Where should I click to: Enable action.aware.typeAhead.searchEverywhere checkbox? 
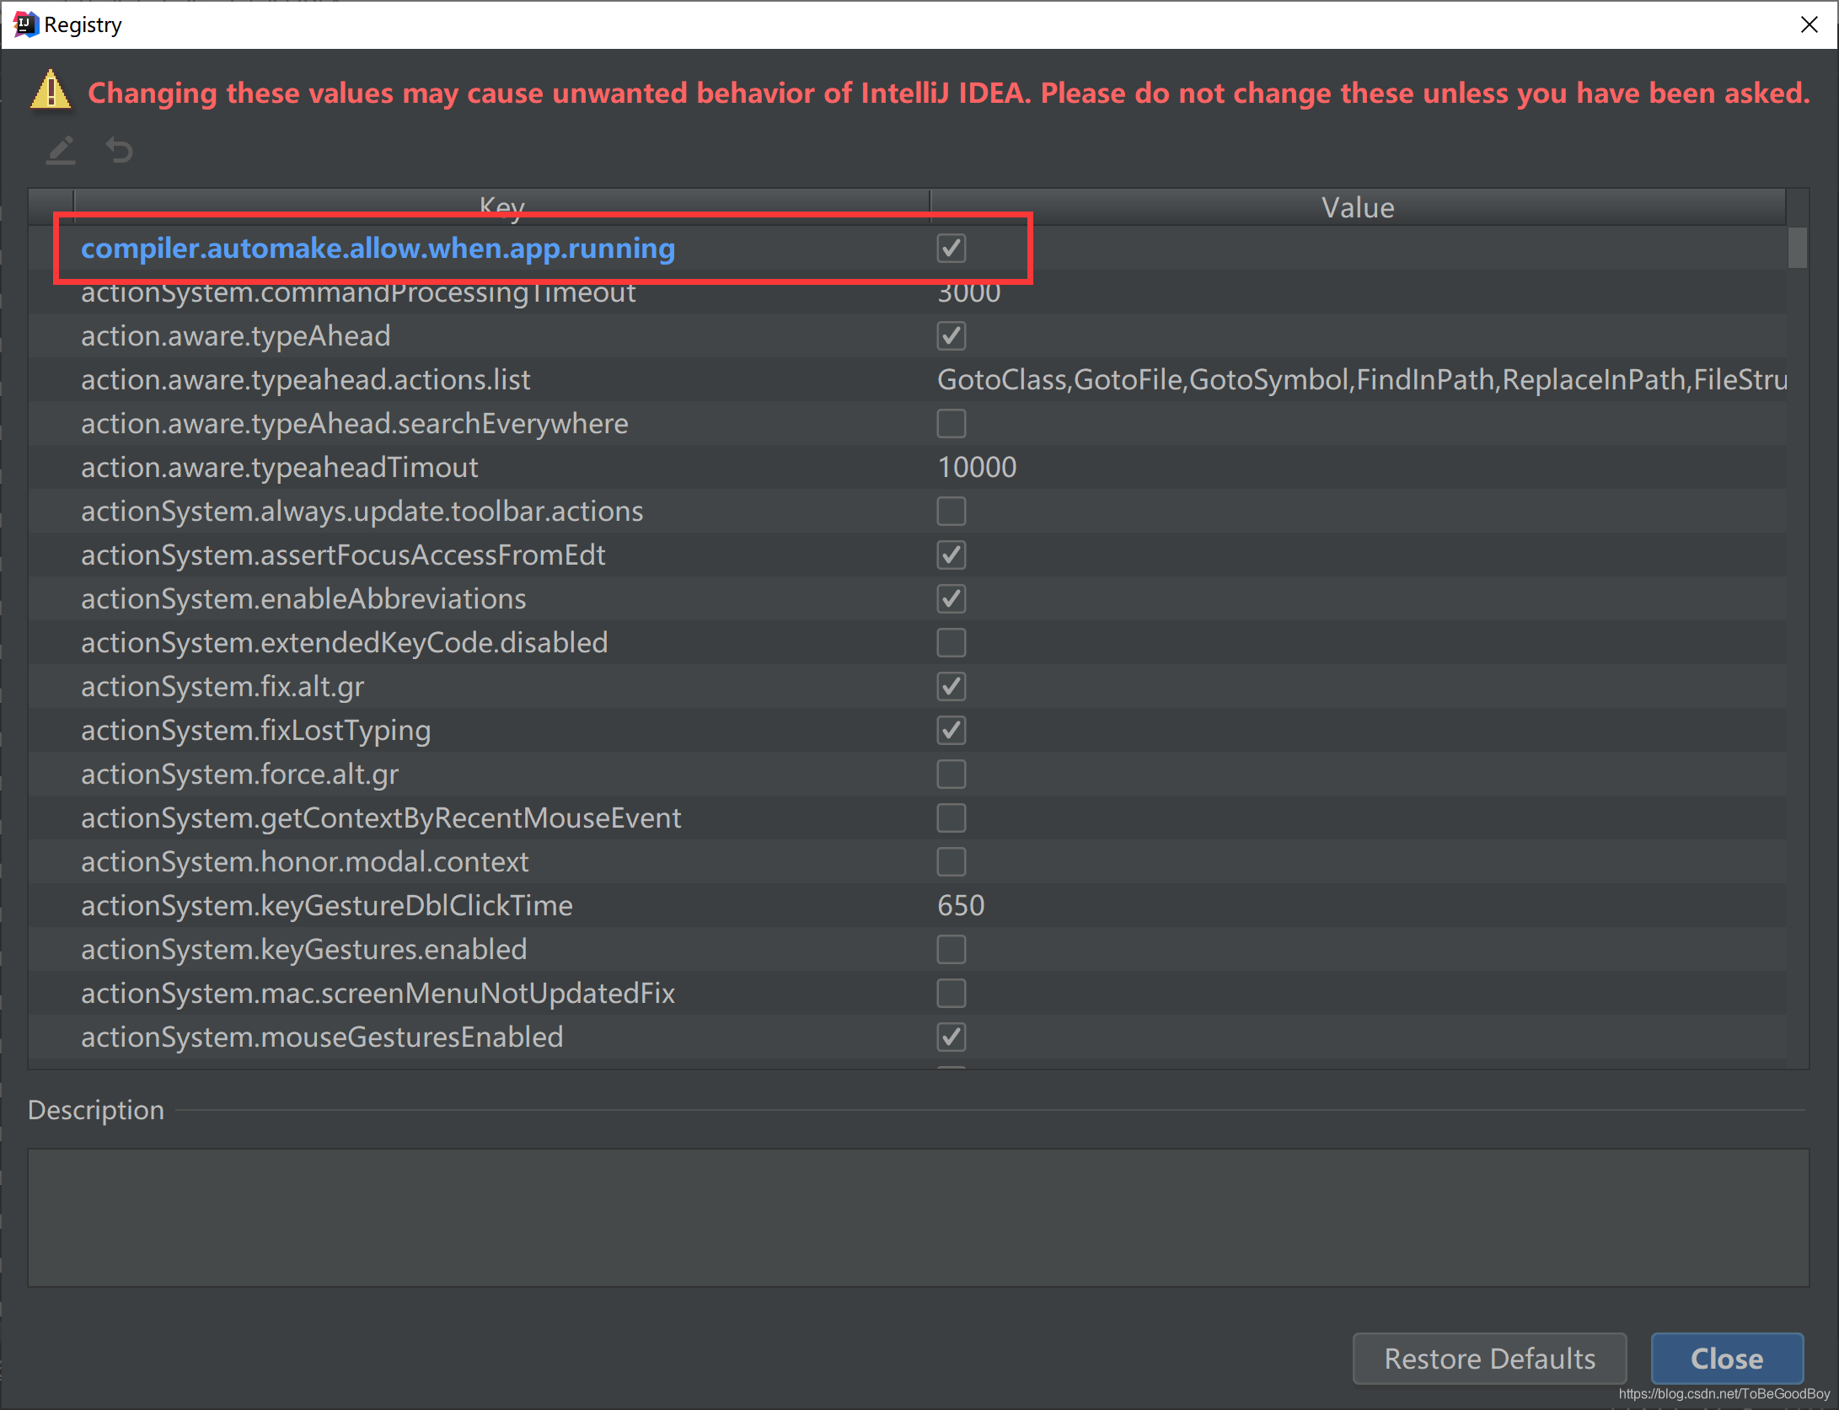pos(951,424)
